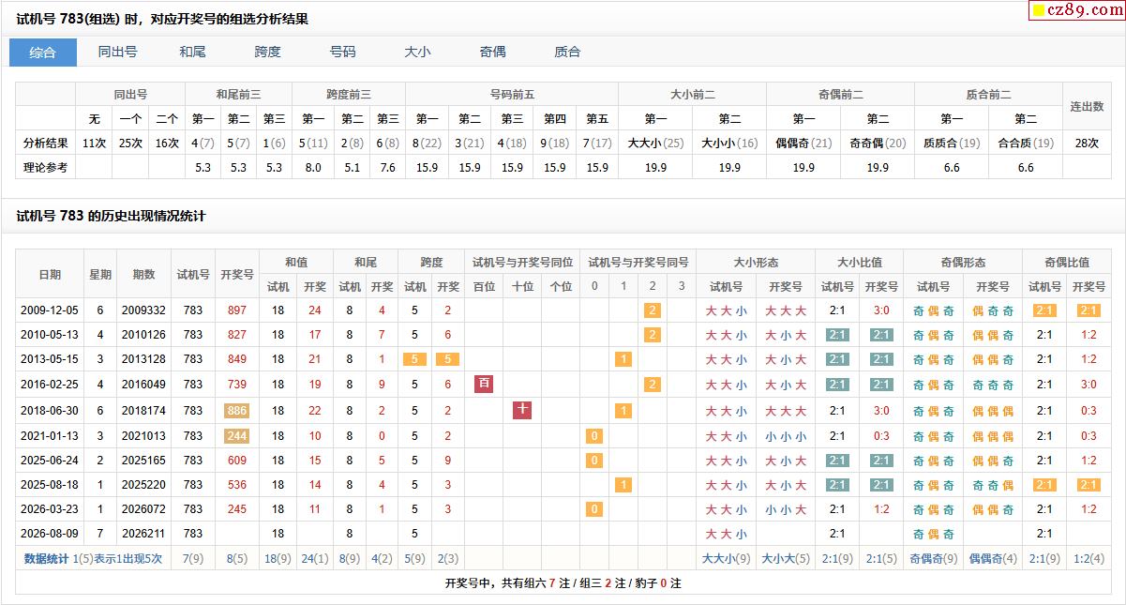Click the 偶偶奇(4) statistic

(x=993, y=558)
